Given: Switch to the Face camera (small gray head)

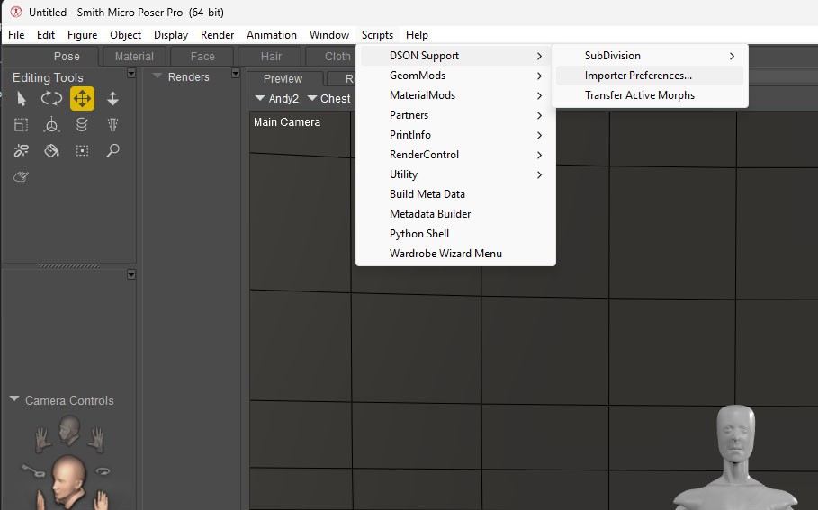Looking at the screenshot, I should (x=69, y=430).
